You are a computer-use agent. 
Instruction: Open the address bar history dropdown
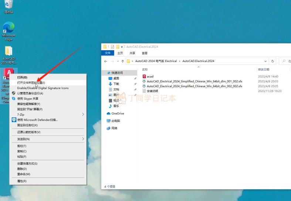point(265,61)
